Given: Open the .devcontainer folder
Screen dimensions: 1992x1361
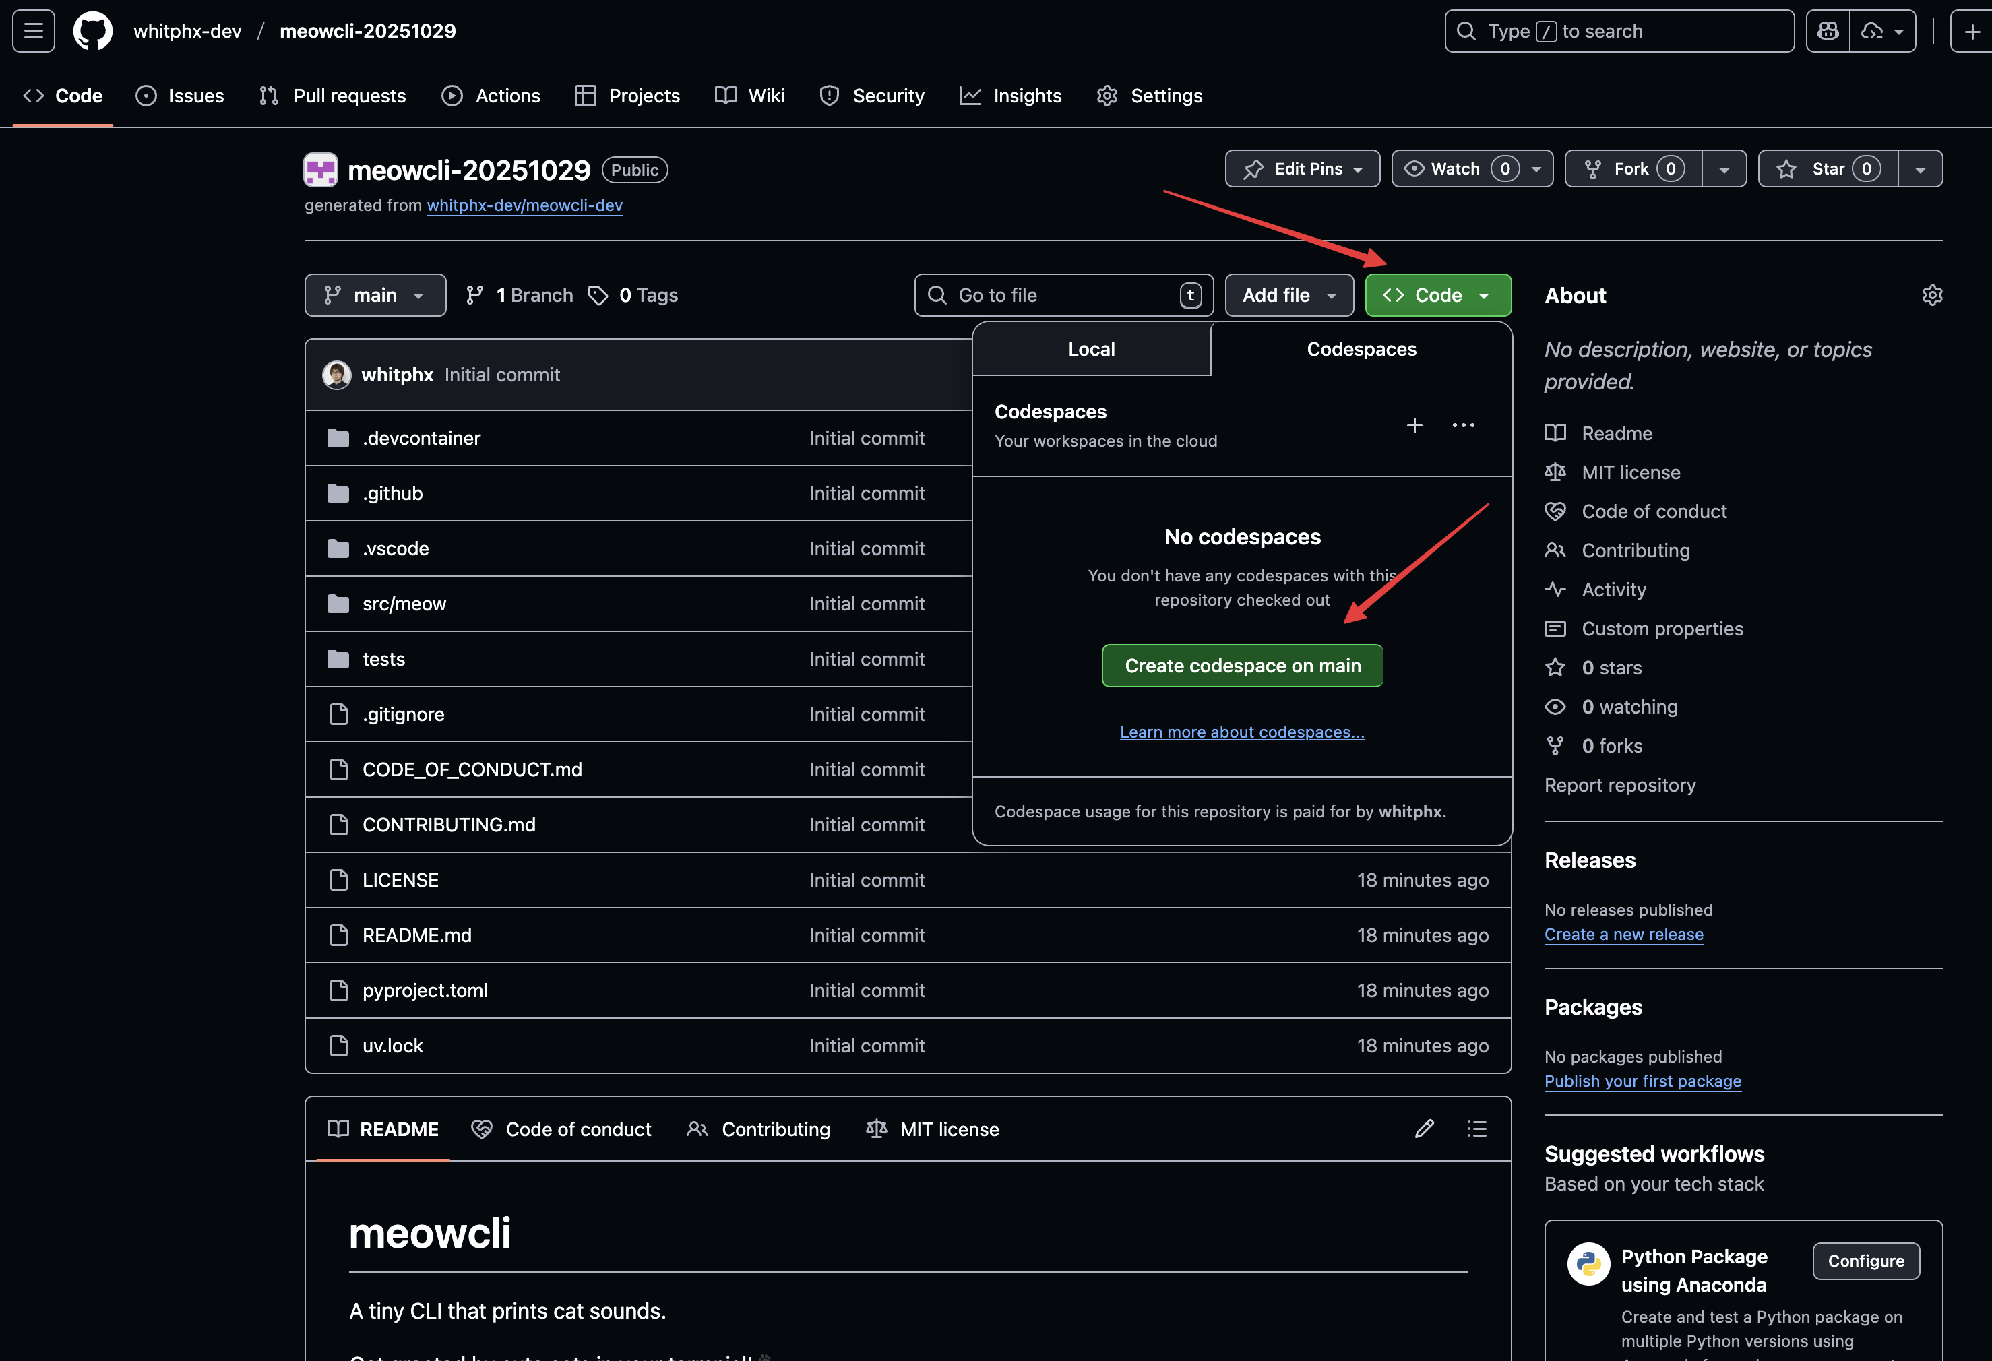Looking at the screenshot, I should [x=421, y=438].
